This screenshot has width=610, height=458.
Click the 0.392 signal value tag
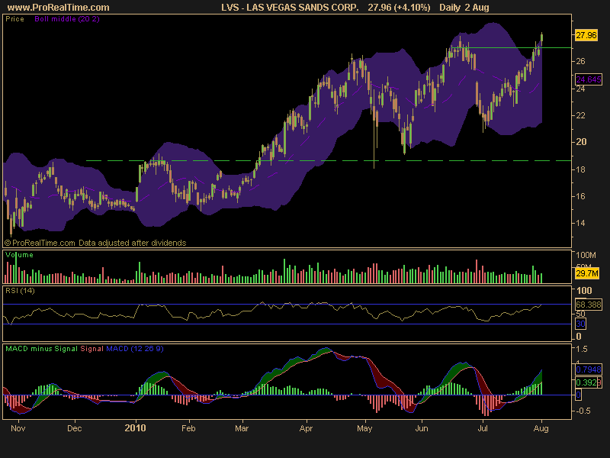click(x=588, y=382)
